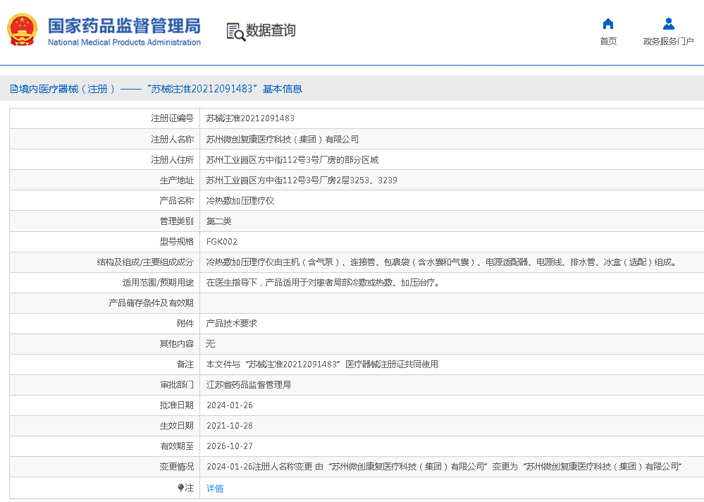Open the 详情 details link

coord(215,488)
